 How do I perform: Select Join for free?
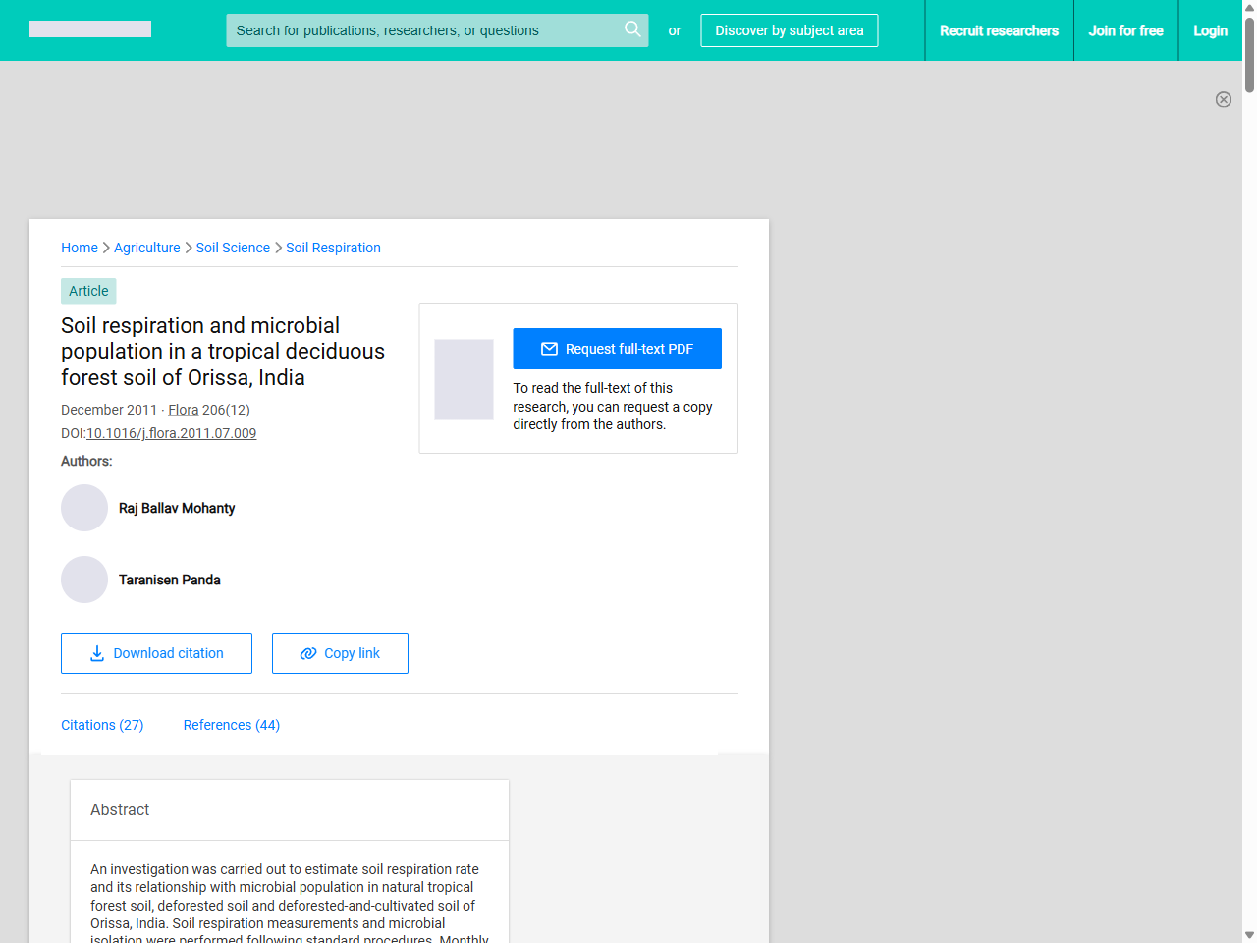(1125, 30)
